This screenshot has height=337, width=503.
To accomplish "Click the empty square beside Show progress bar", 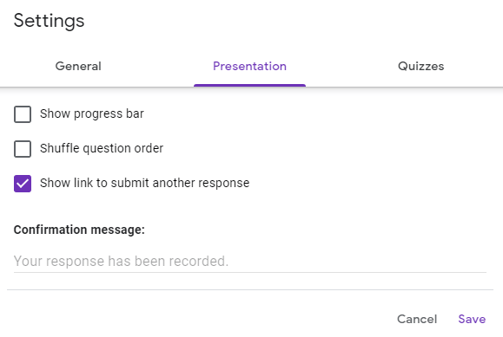I will coord(23,114).
